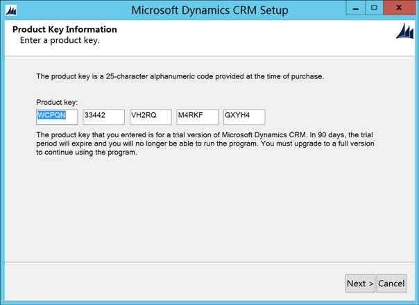The width and height of the screenshot is (419, 305).
Task: Click the Product Key Information heading
Action: (x=65, y=29)
